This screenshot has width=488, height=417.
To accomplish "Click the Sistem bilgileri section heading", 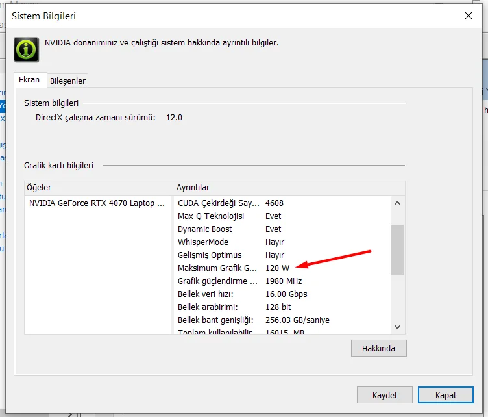I will click(x=51, y=103).
